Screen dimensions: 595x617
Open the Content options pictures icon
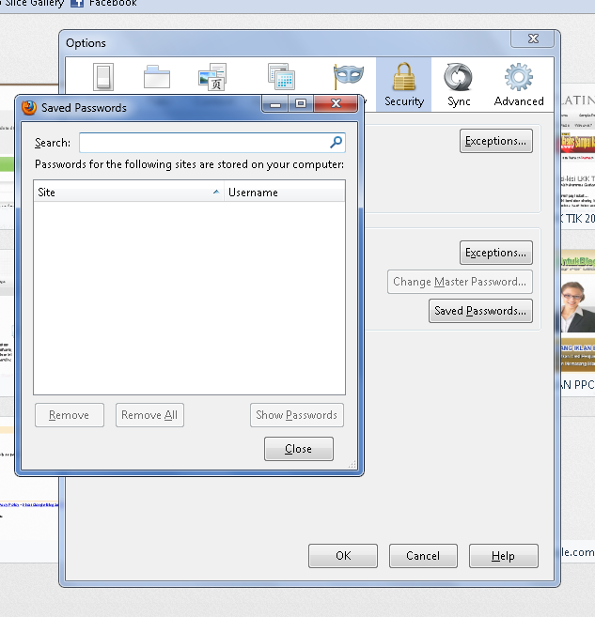coord(212,77)
